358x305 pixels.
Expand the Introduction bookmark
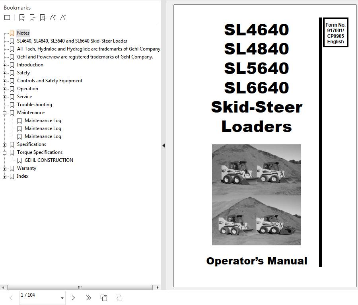coord(4,65)
